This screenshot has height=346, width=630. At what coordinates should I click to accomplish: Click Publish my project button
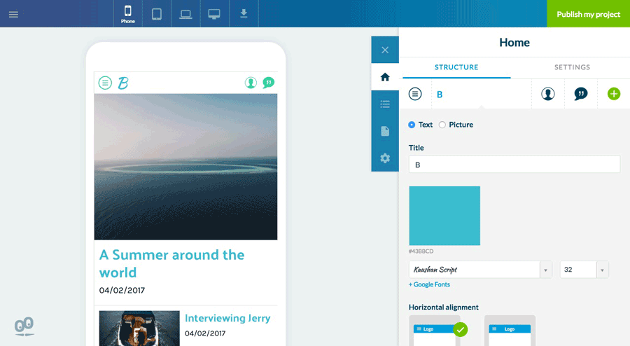pyautogui.click(x=588, y=14)
